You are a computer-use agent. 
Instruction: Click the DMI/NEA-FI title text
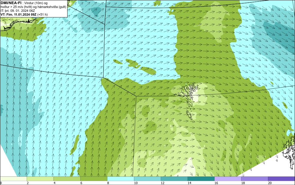pos(11,3)
